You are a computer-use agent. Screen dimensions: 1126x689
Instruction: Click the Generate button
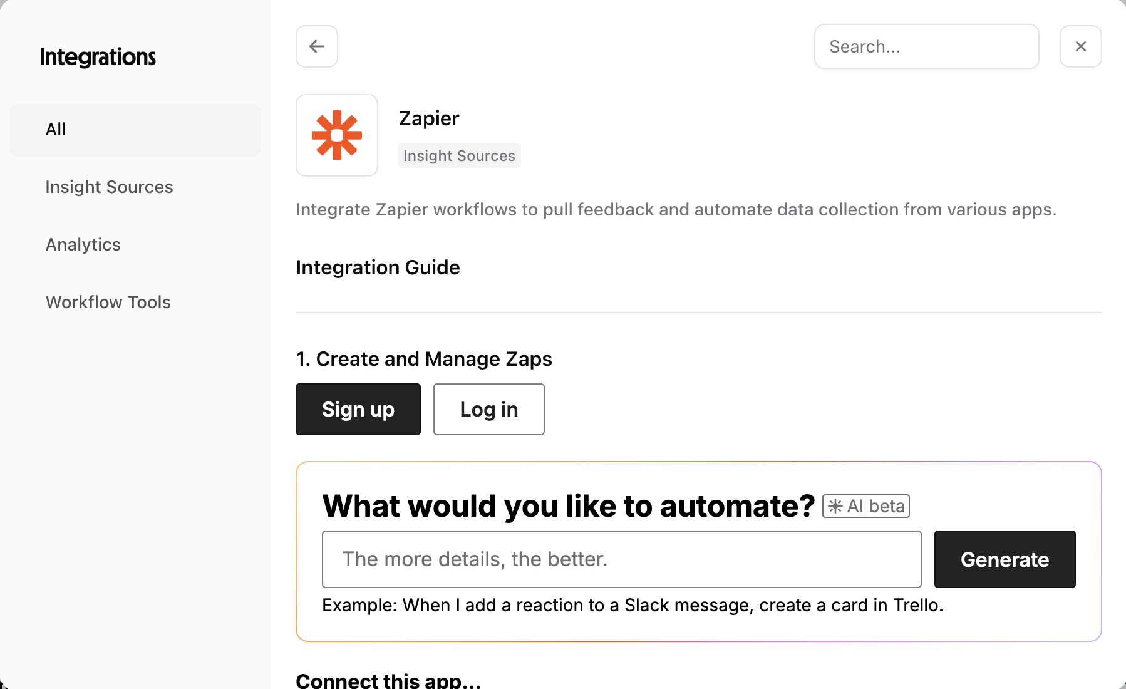(x=1005, y=559)
